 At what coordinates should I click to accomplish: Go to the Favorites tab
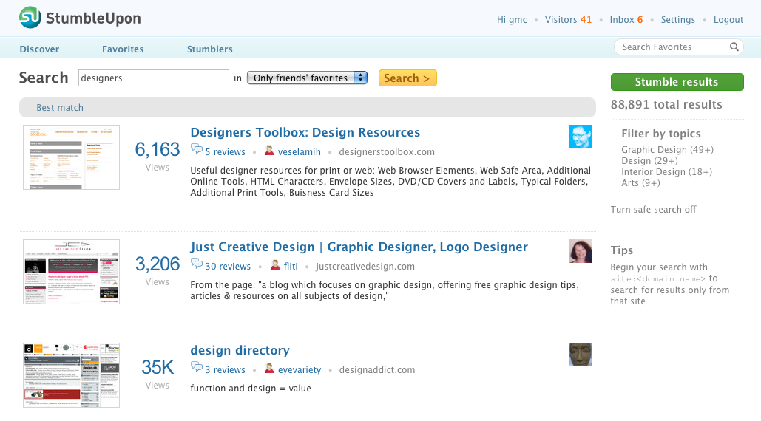coord(123,49)
